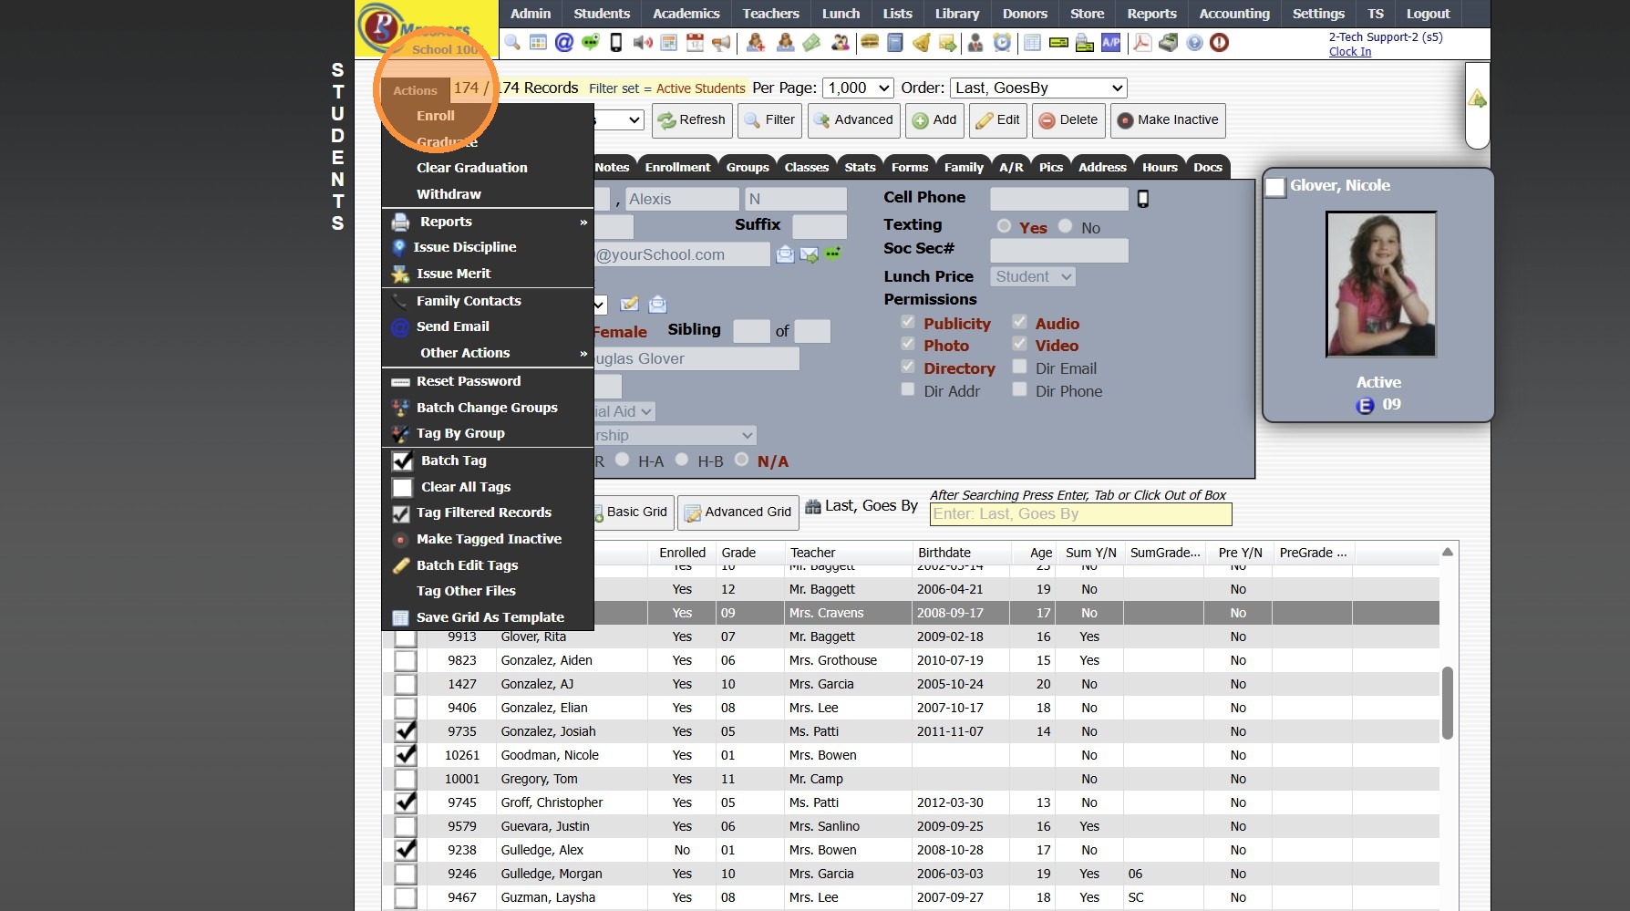The width and height of the screenshot is (1630, 911).
Task: Expand the Reports submenu in Actions menu
Action: tap(488, 222)
